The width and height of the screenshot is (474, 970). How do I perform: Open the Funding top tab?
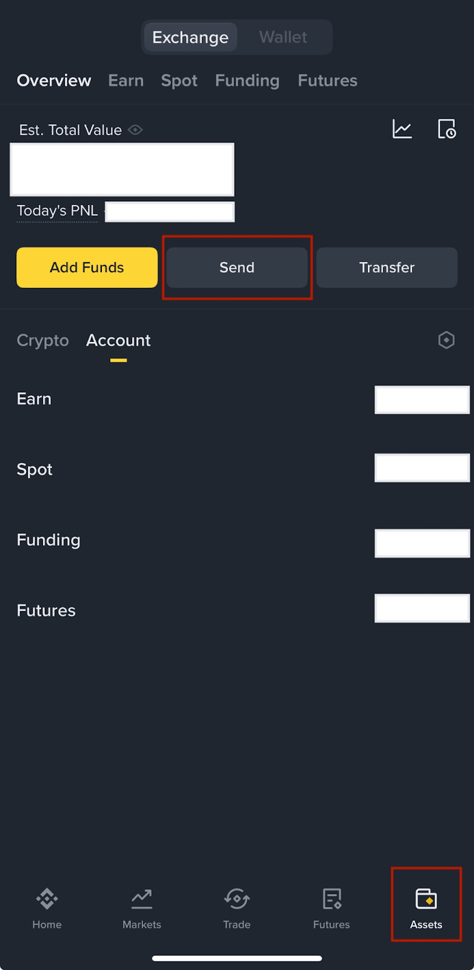pos(247,81)
